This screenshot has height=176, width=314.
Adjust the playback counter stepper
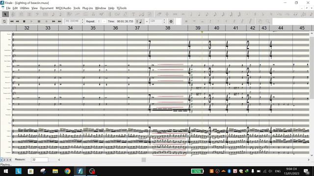[x=82, y=21]
